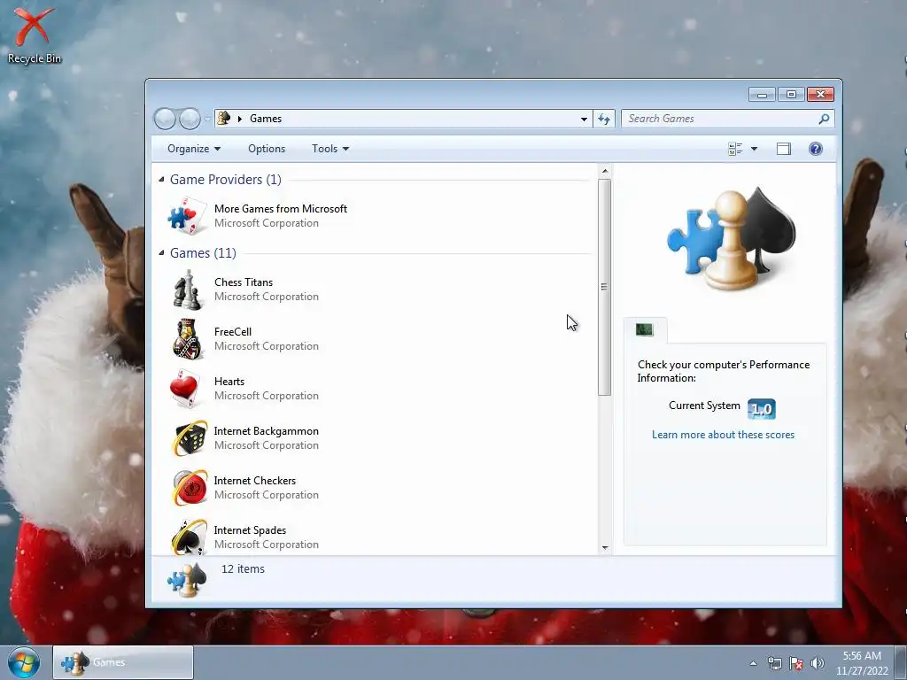907x680 pixels.
Task: Click the change view icon
Action: tap(735, 149)
